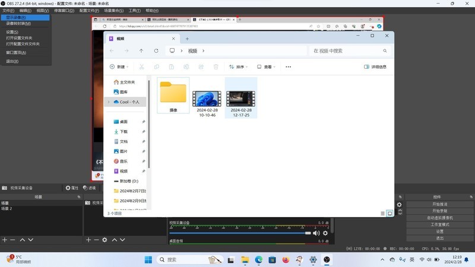Image resolution: width=475 pixels, height=267 pixels.
Task: Click the delete trash icon in Explorer
Action: coord(216,67)
